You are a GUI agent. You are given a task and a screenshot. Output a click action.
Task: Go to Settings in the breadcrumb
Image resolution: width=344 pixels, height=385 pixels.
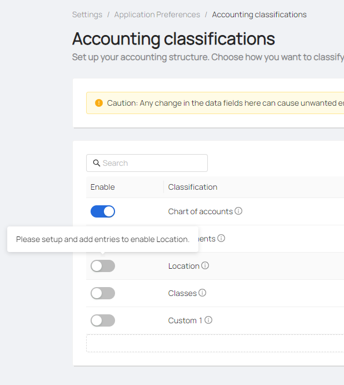[87, 14]
